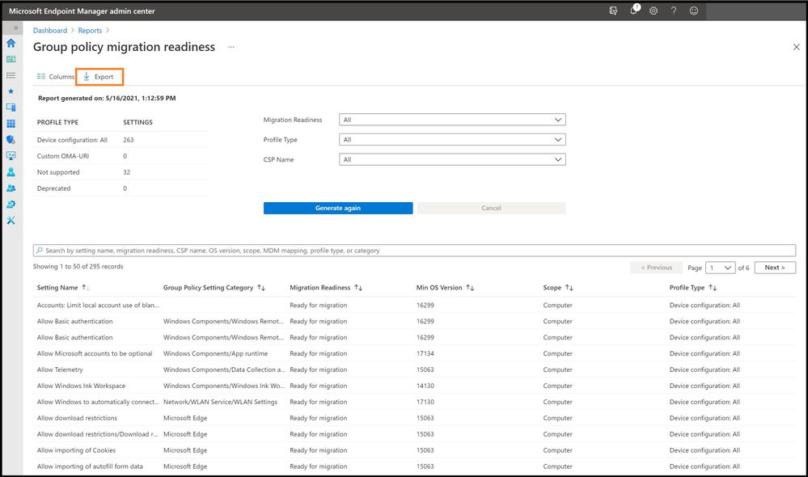Click the Cancel button
Viewport: 808px width, 477px height.
pyautogui.click(x=491, y=208)
